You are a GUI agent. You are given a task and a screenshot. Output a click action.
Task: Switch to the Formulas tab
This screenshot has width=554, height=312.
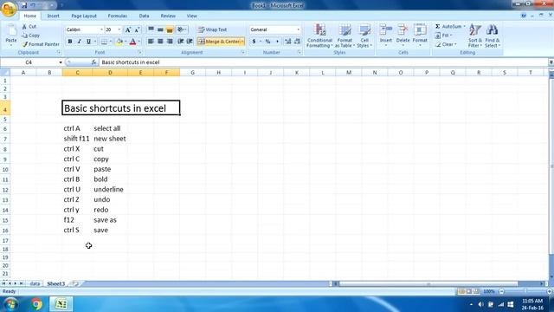(x=118, y=16)
